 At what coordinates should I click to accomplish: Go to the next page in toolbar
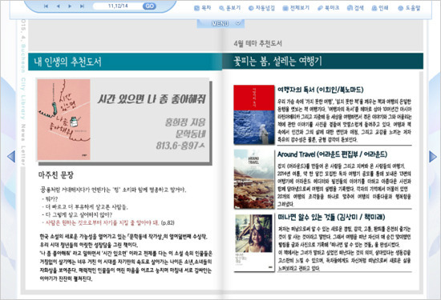(70, 6)
